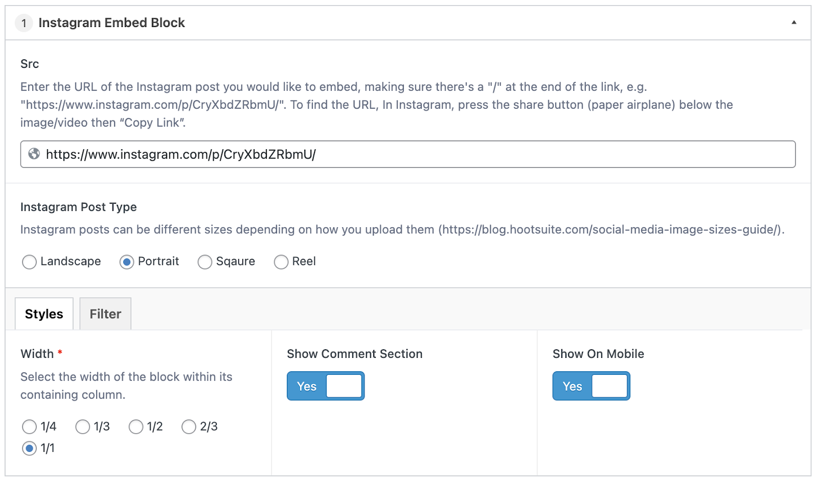The width and height of the screenshot is (818, 480).
Task: Switch to the Filter tab
Action: (x=105, y=314)
